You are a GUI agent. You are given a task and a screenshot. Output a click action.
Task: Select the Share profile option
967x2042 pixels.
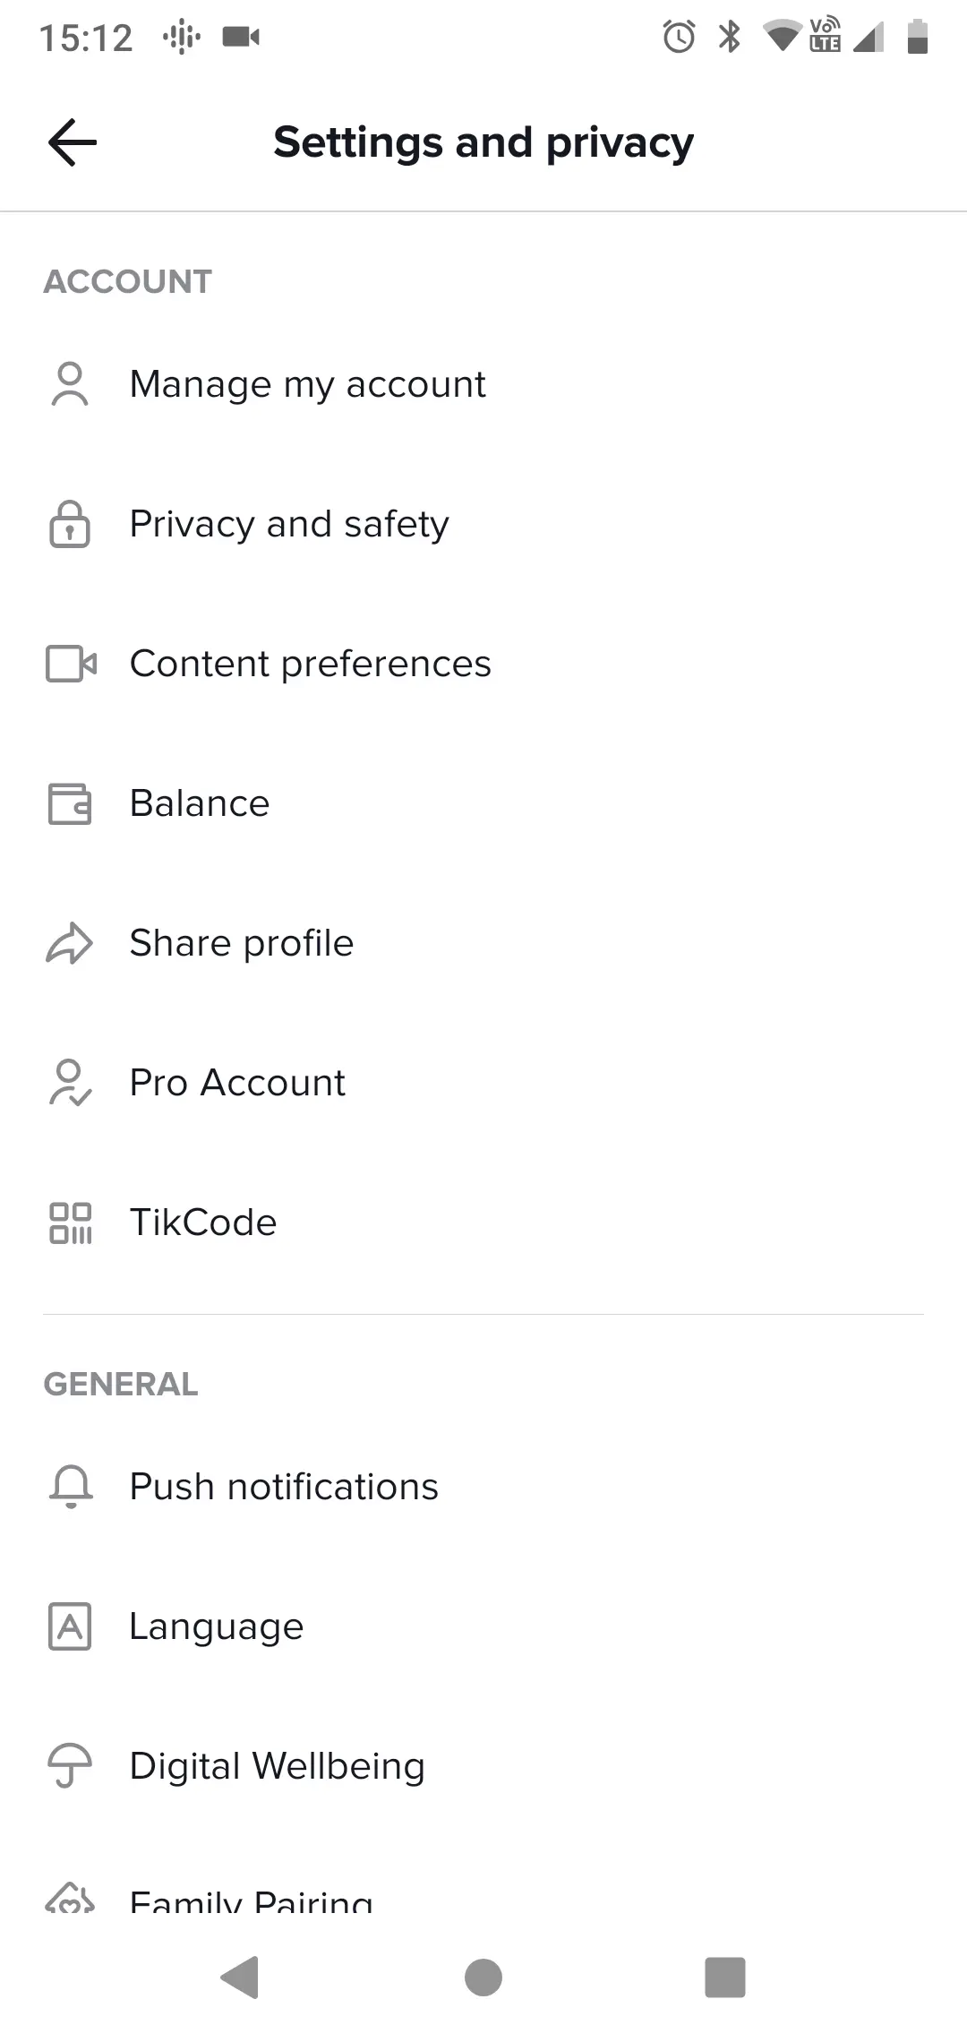(x=242, y=943)
